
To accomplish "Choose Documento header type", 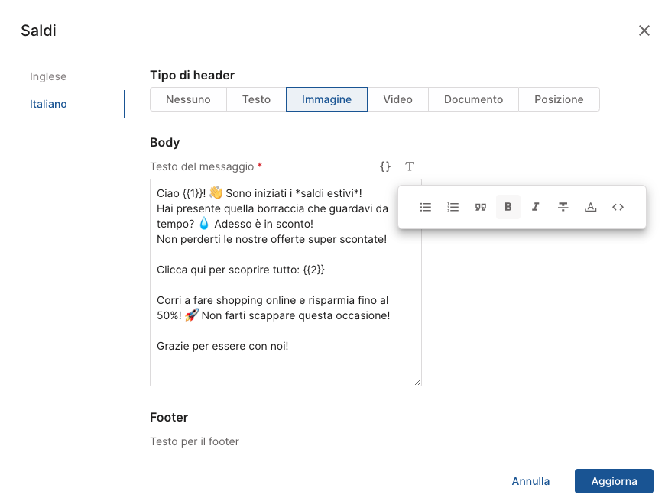I will pyautogui.click(x=473, y=99).
